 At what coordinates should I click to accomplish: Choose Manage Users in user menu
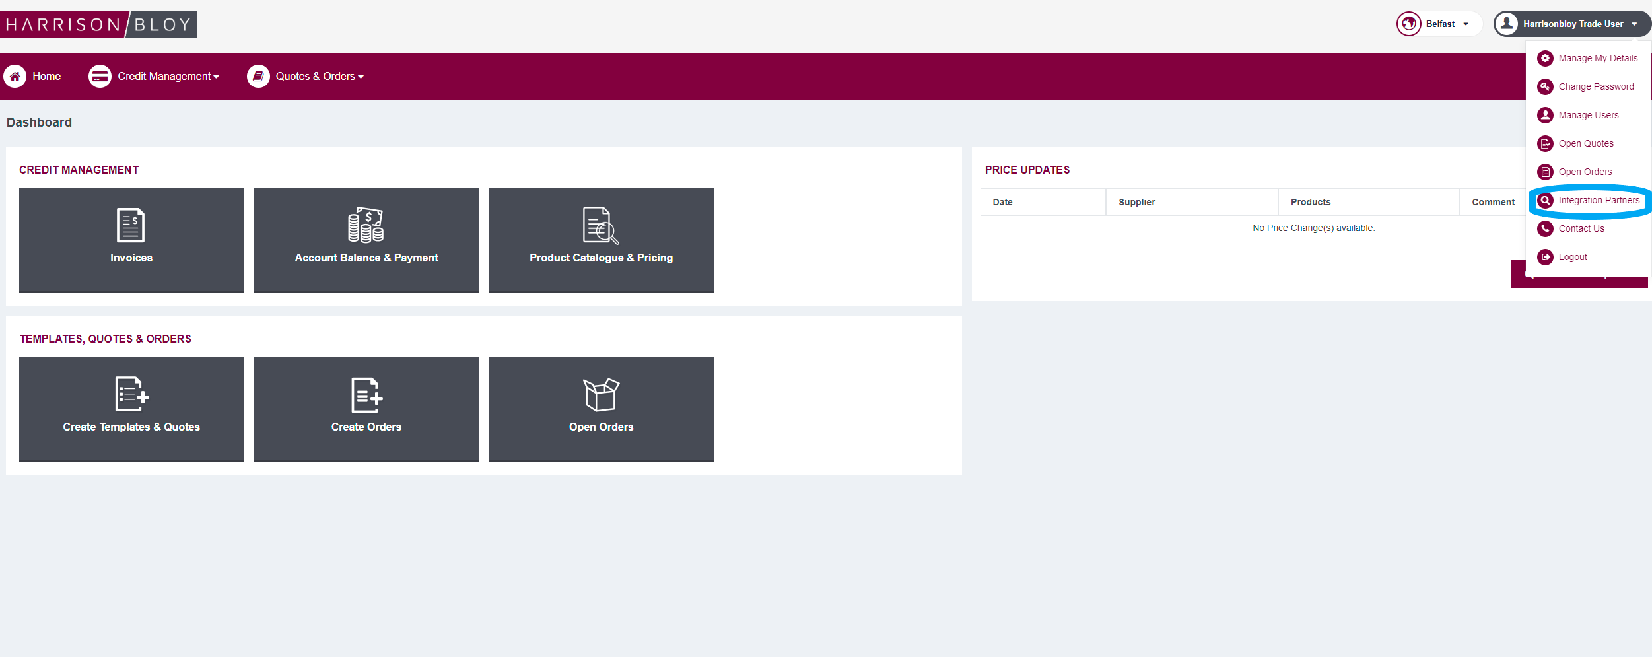point(1588,116)
